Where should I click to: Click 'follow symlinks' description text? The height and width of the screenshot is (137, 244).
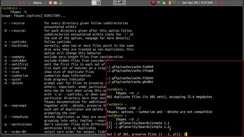click(58, 42)
